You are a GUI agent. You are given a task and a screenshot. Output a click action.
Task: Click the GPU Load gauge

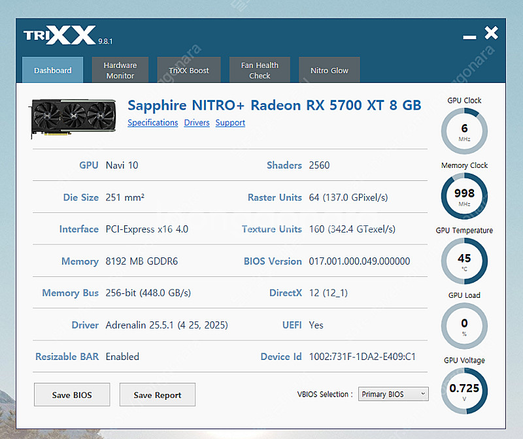(464, 326)
